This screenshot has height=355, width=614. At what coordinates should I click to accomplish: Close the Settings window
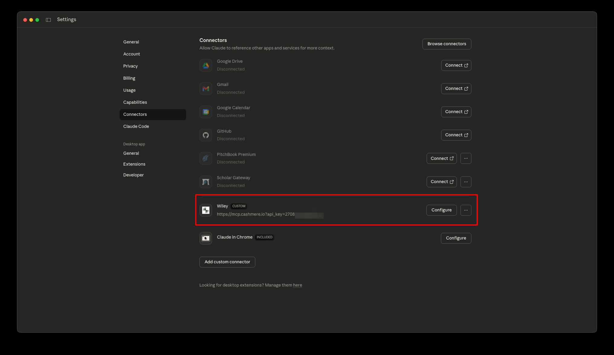[x=25, y=20]
